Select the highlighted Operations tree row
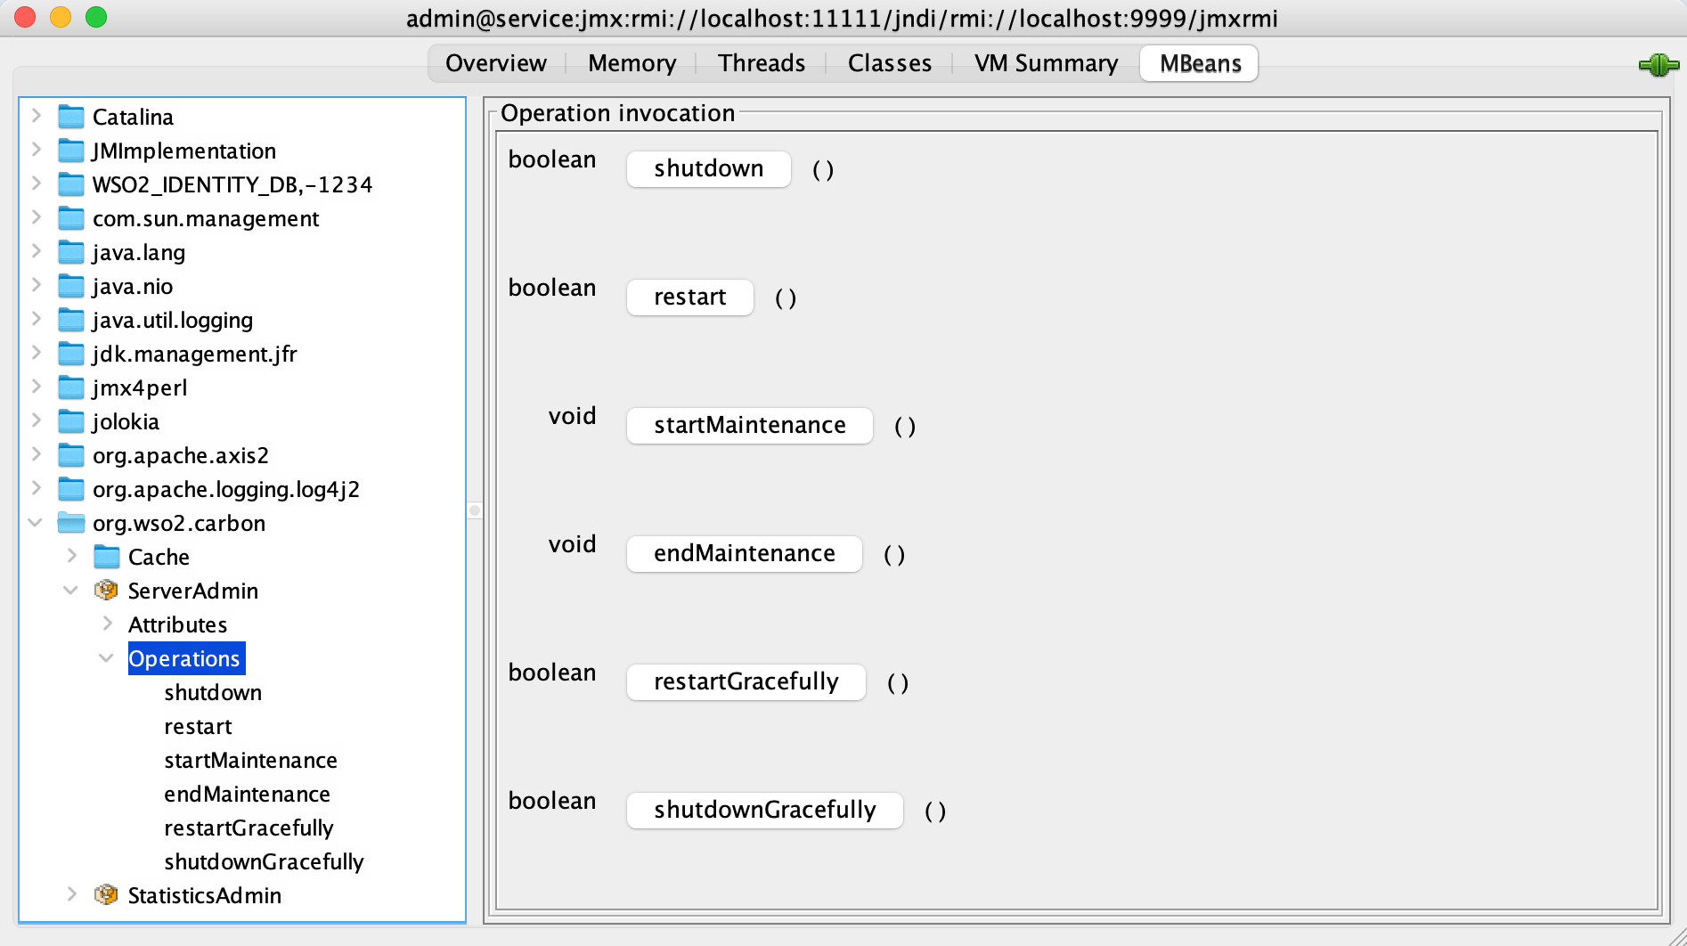This screenshot has width=1687, height=946. click(186, 658)
